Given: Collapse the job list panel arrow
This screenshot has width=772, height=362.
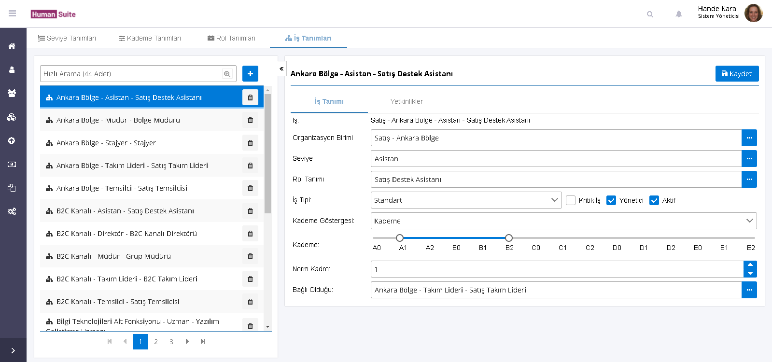Looking at the screenshot, I should [281, 69].
